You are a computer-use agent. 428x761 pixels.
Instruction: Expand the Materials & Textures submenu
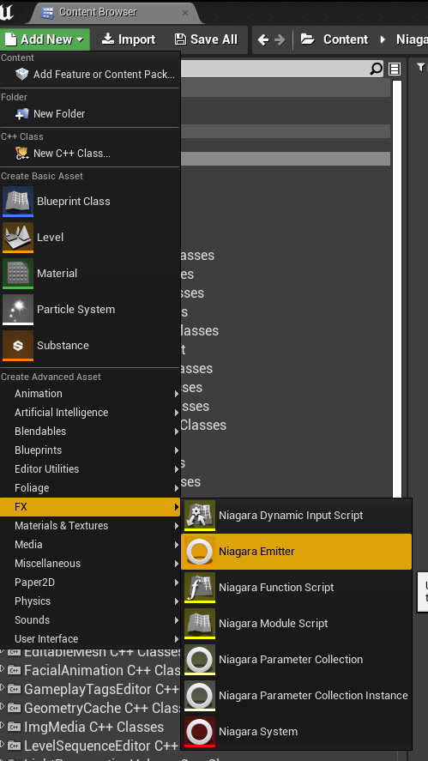coord(90,526)
